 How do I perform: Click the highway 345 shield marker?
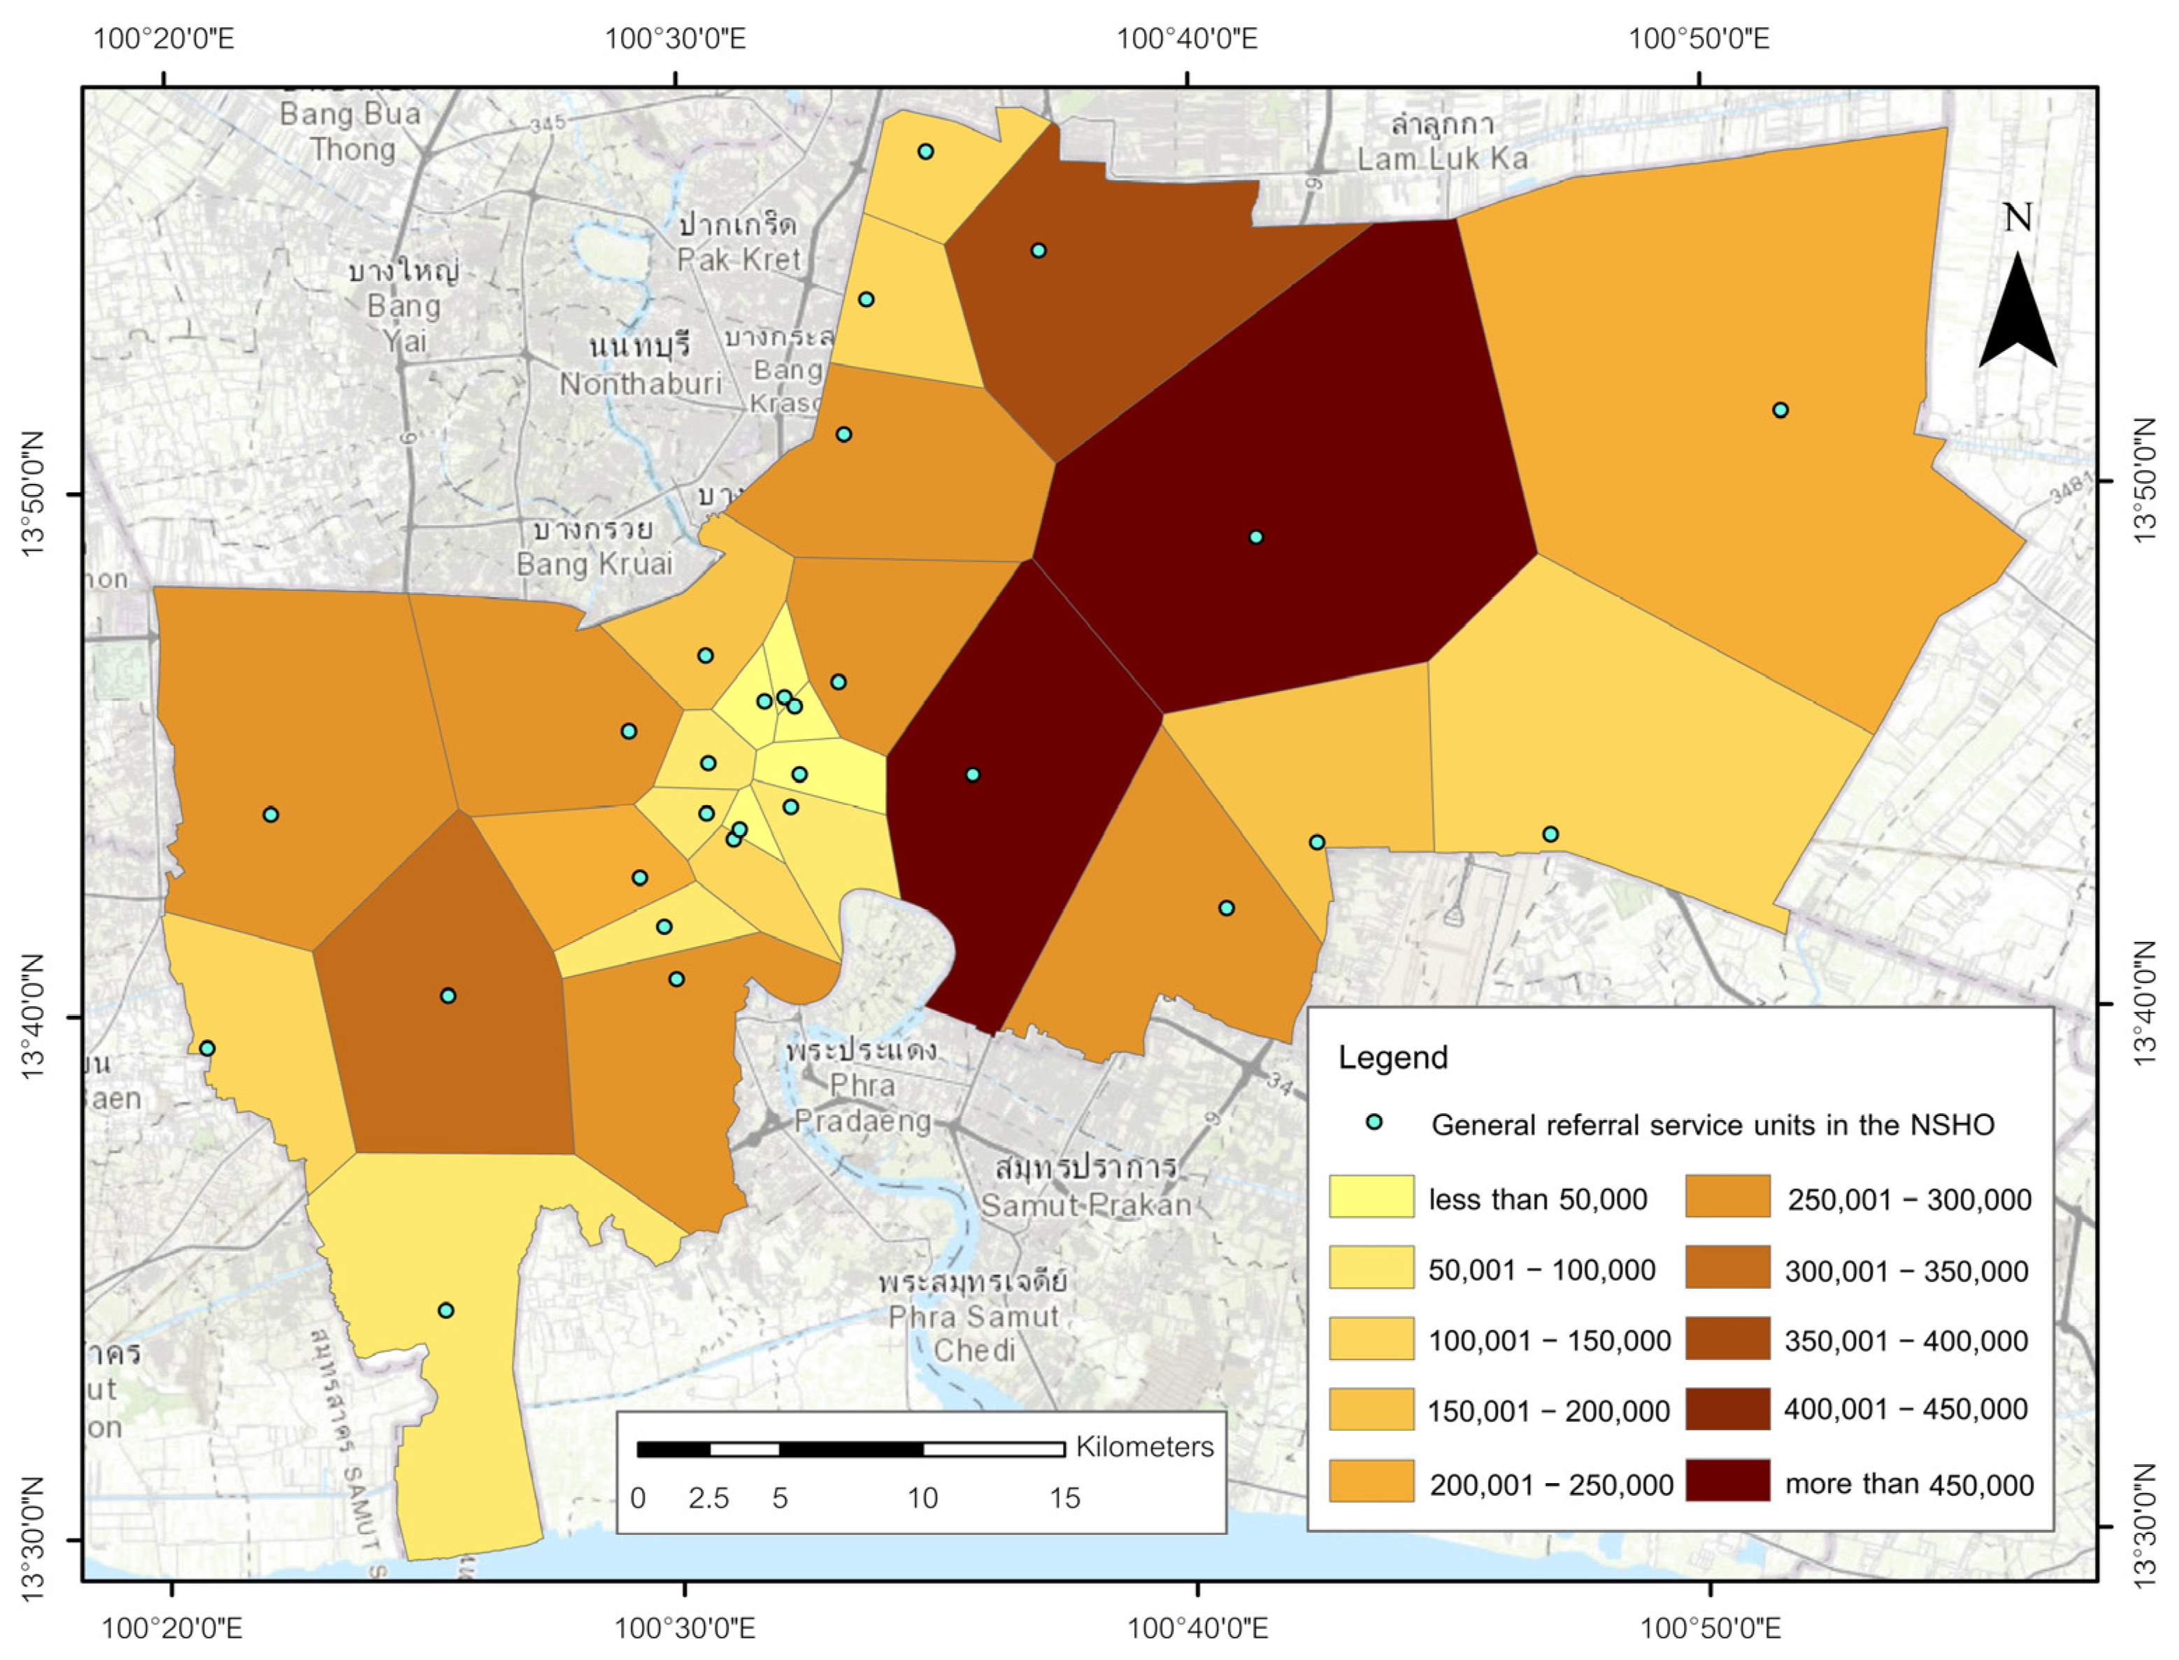(x=548, y=124)
